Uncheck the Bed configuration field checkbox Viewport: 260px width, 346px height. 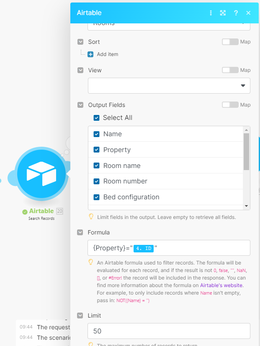pos(96,197)
